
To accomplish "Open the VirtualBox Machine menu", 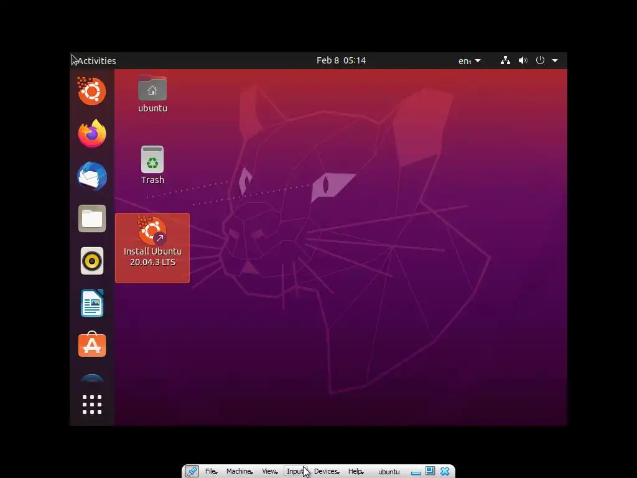I will (x=239, y=471).
